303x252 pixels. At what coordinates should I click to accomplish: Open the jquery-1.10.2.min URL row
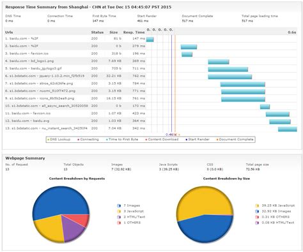pyautogui.click(x=75, y=76)
